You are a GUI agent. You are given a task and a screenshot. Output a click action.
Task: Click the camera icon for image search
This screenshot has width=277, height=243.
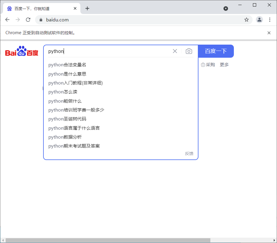click(x=189, y=51)
